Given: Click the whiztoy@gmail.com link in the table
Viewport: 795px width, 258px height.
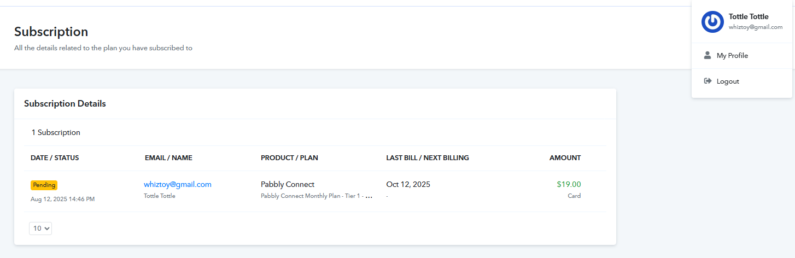Looking at the screenshot, I should [x=178, y=184].
